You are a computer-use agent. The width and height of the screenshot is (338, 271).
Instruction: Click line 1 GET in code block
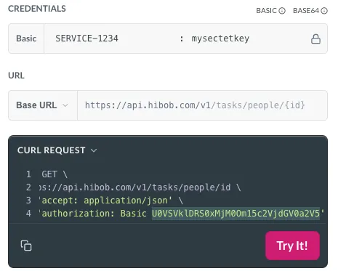[49, 174]
